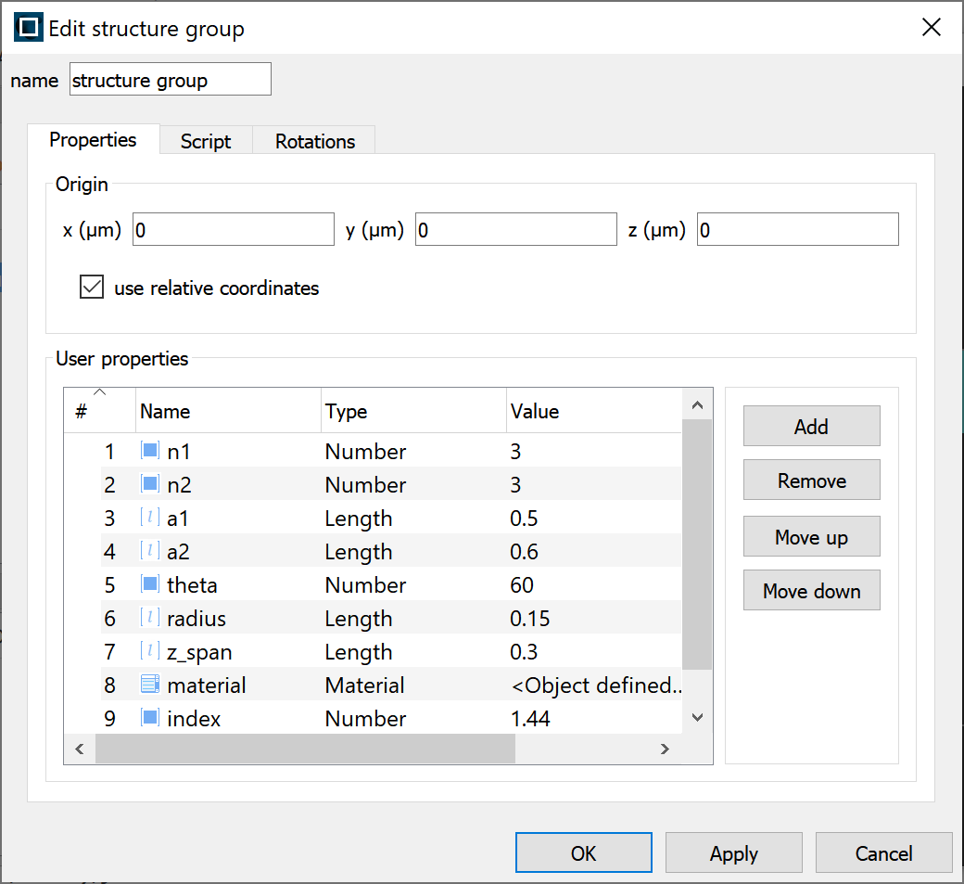Toggle use relative coordinates checkbox
Image resolution: width=964 pixels, height=884 pixels.
pos(92,288)
